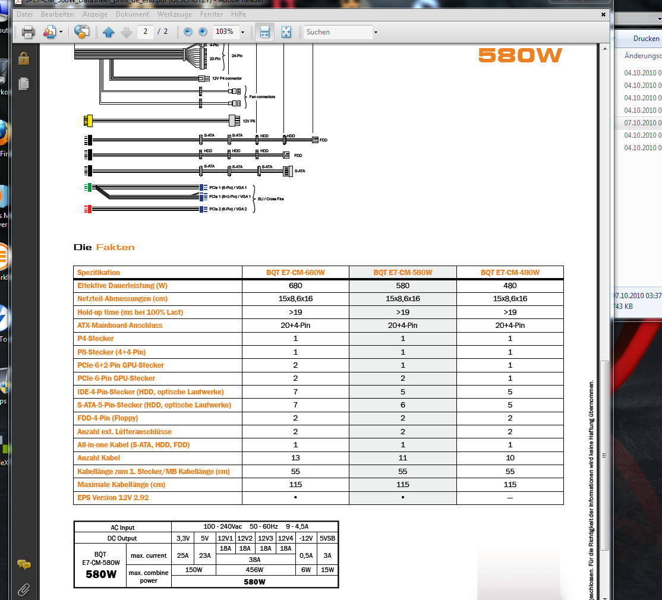662x600 pixels.
Task: Click the Suchen search field
Action: tap(338, 32)
